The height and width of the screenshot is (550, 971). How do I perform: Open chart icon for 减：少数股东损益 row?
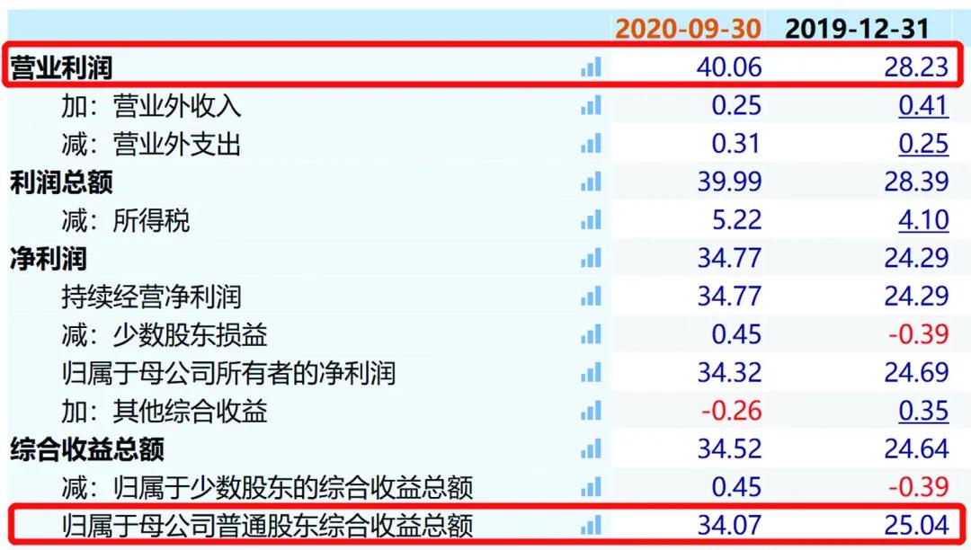click(591, 334)
